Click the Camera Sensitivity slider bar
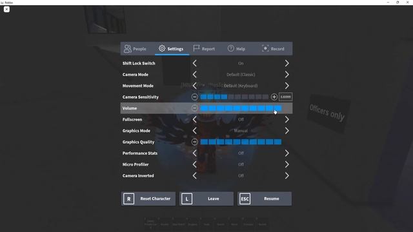This screenshot has width=413, height=232. (234, 97)
